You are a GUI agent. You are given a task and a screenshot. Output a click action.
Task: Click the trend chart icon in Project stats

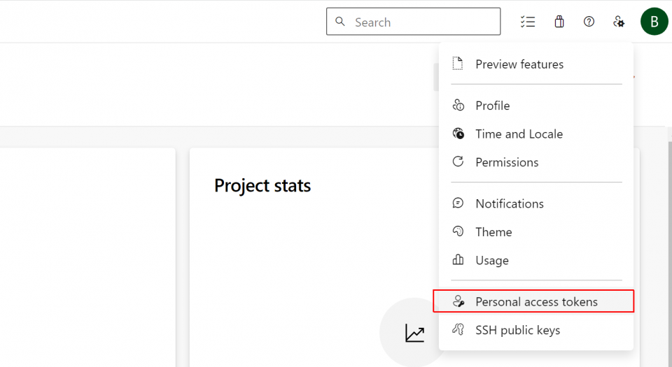click(414, 333)
